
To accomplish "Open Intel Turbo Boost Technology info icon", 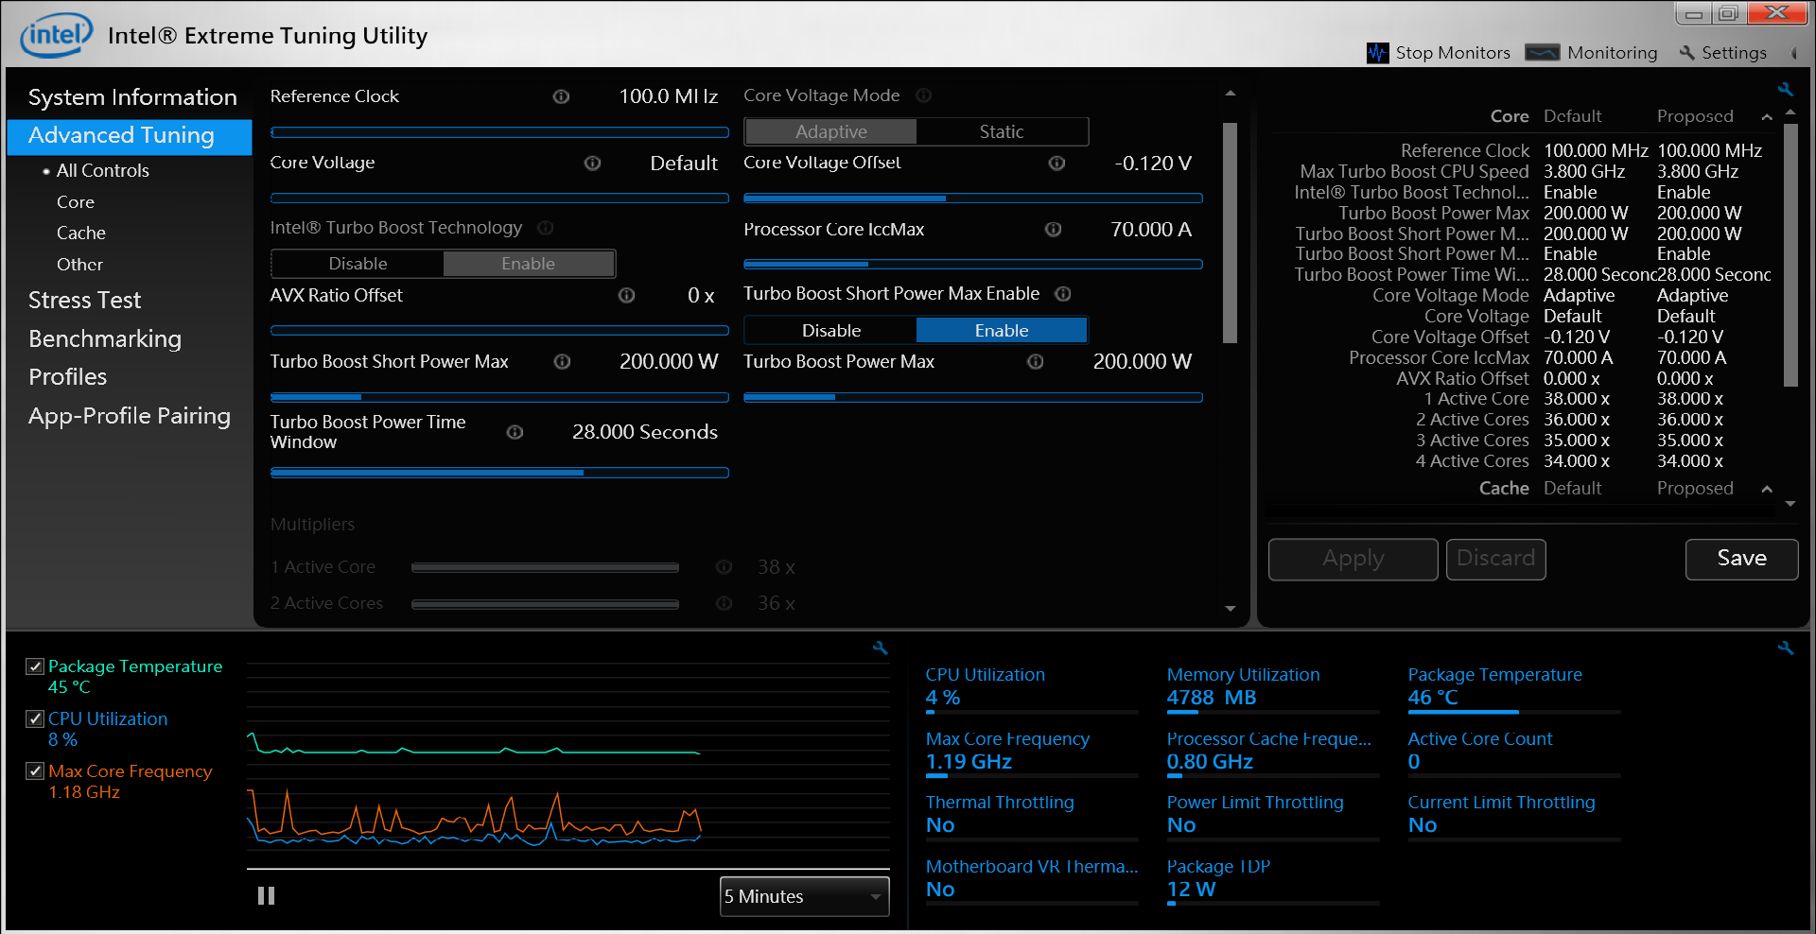I will (x=546, y=228).
